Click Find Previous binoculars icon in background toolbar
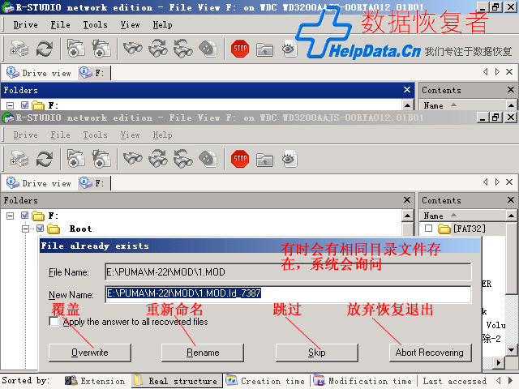The height and width of the screenshot is (389, 519). [x=183, y=49]
